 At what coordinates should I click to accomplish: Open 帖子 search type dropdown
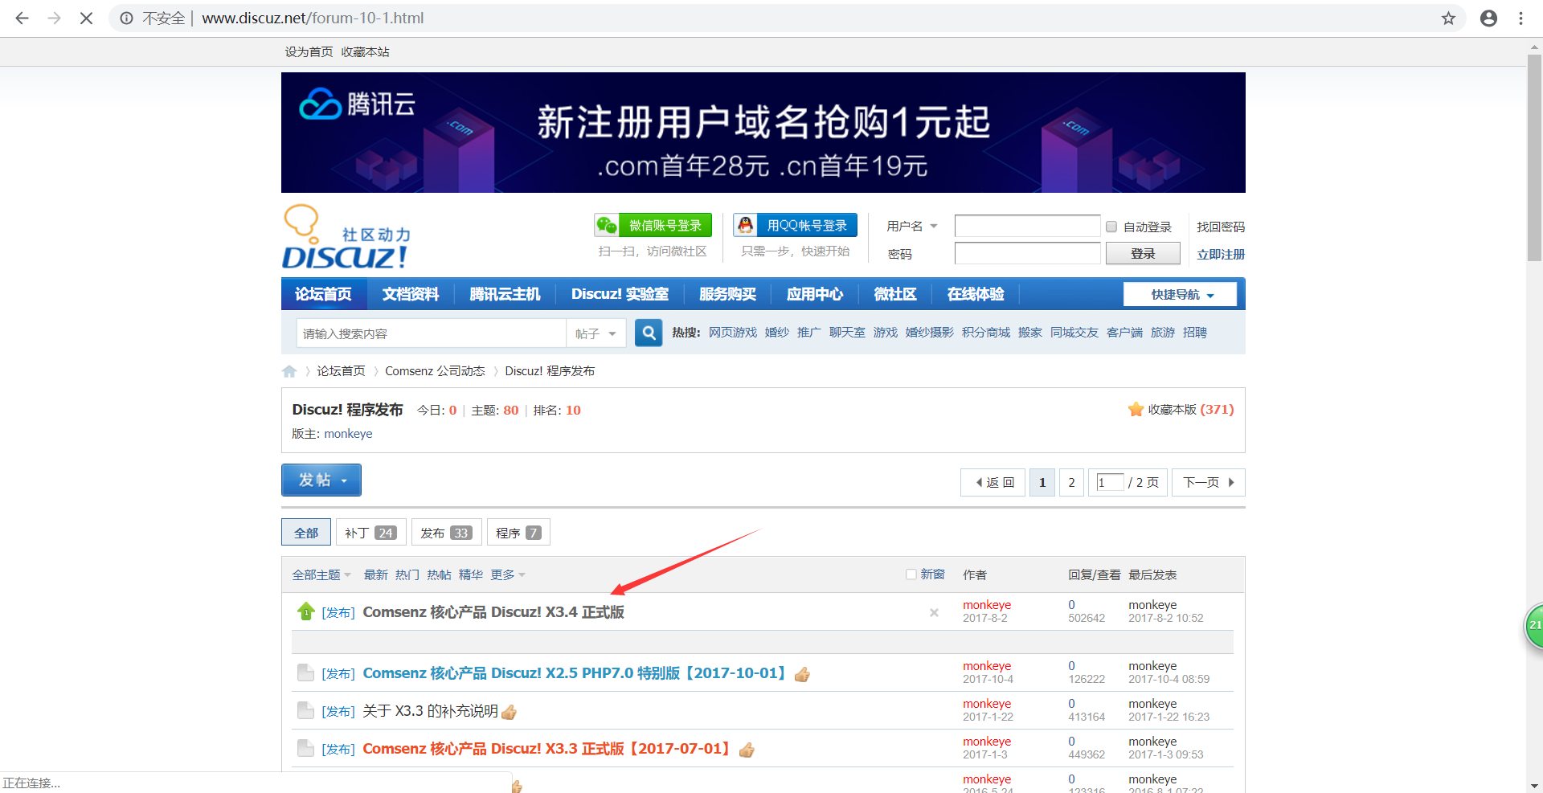[596, 333]
